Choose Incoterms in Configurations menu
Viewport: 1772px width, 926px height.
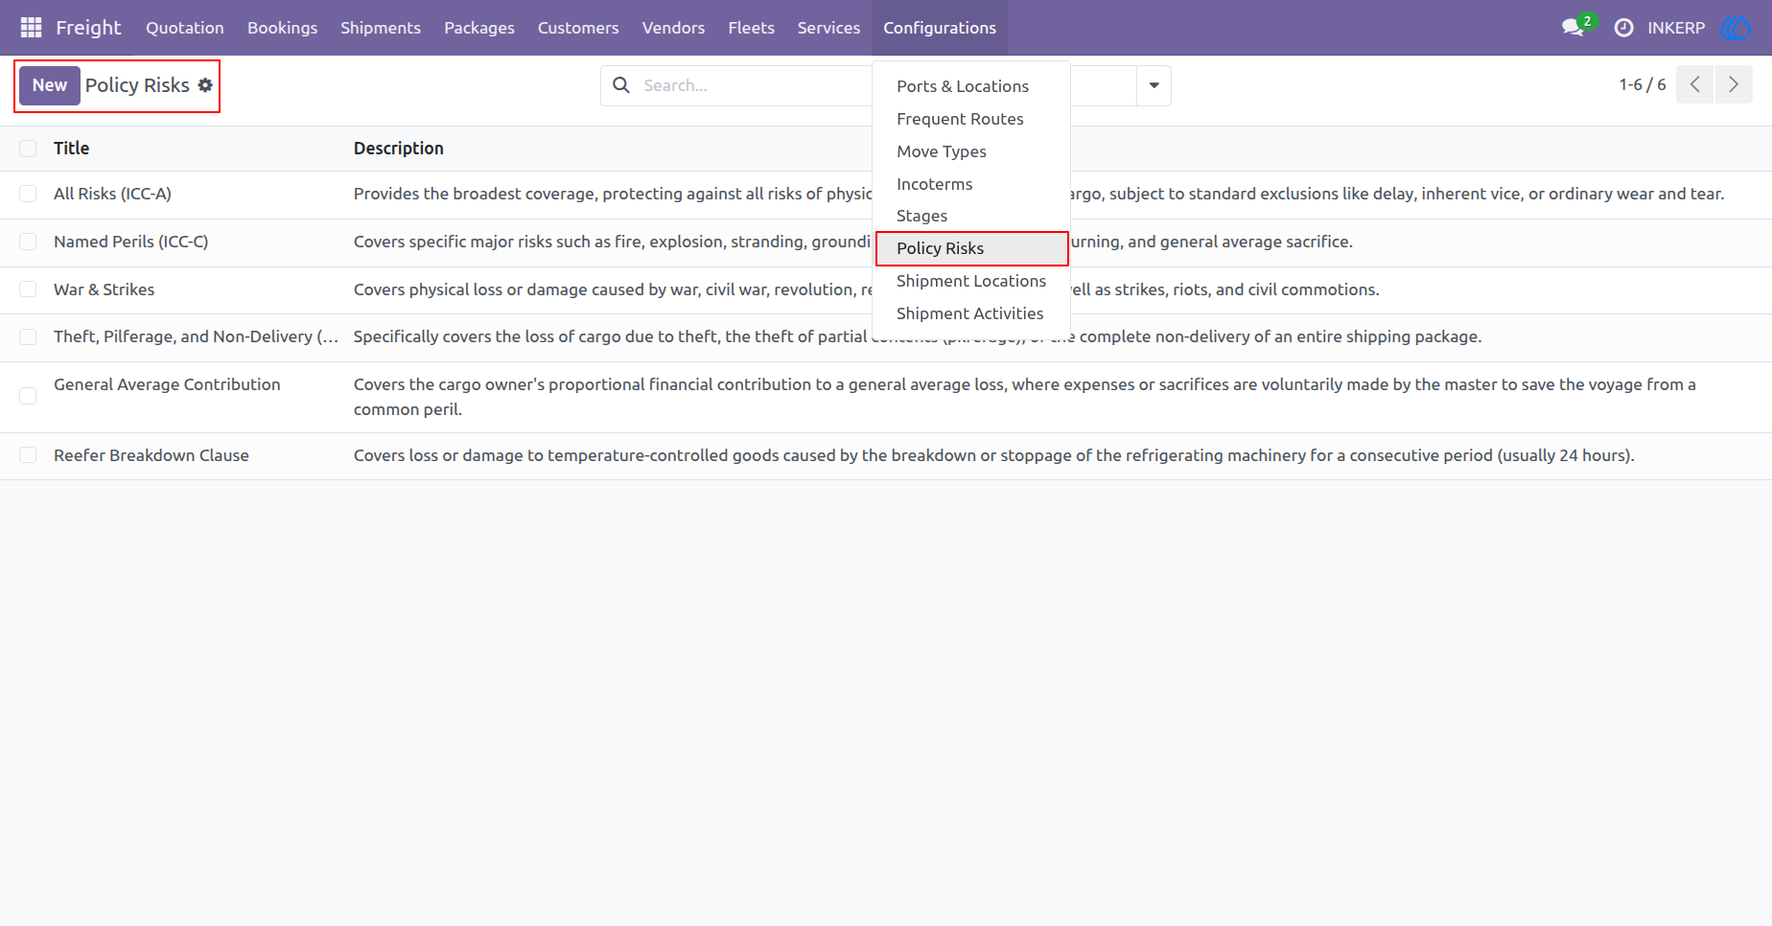click(935, 184)
